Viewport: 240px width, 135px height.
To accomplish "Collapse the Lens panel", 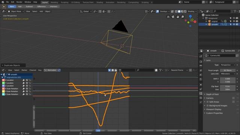I will point(208,60).
